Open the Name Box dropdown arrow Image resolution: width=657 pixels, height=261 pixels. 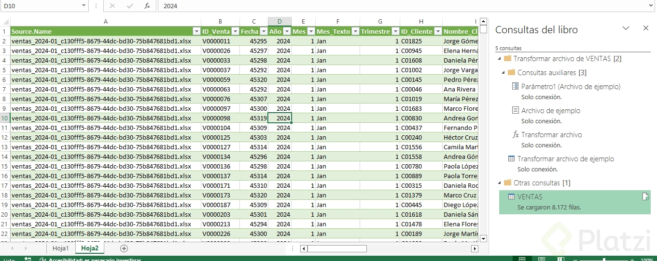pyautogui.click(x=84, y=6)
